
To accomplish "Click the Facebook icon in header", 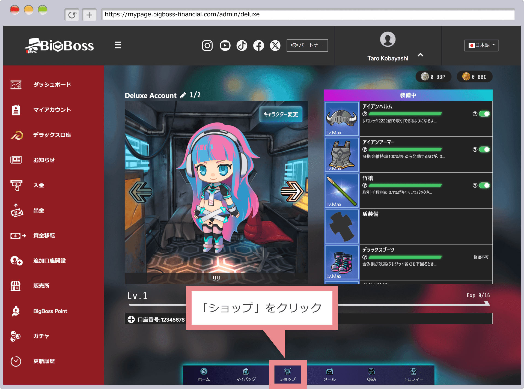I will coord(258,45).
